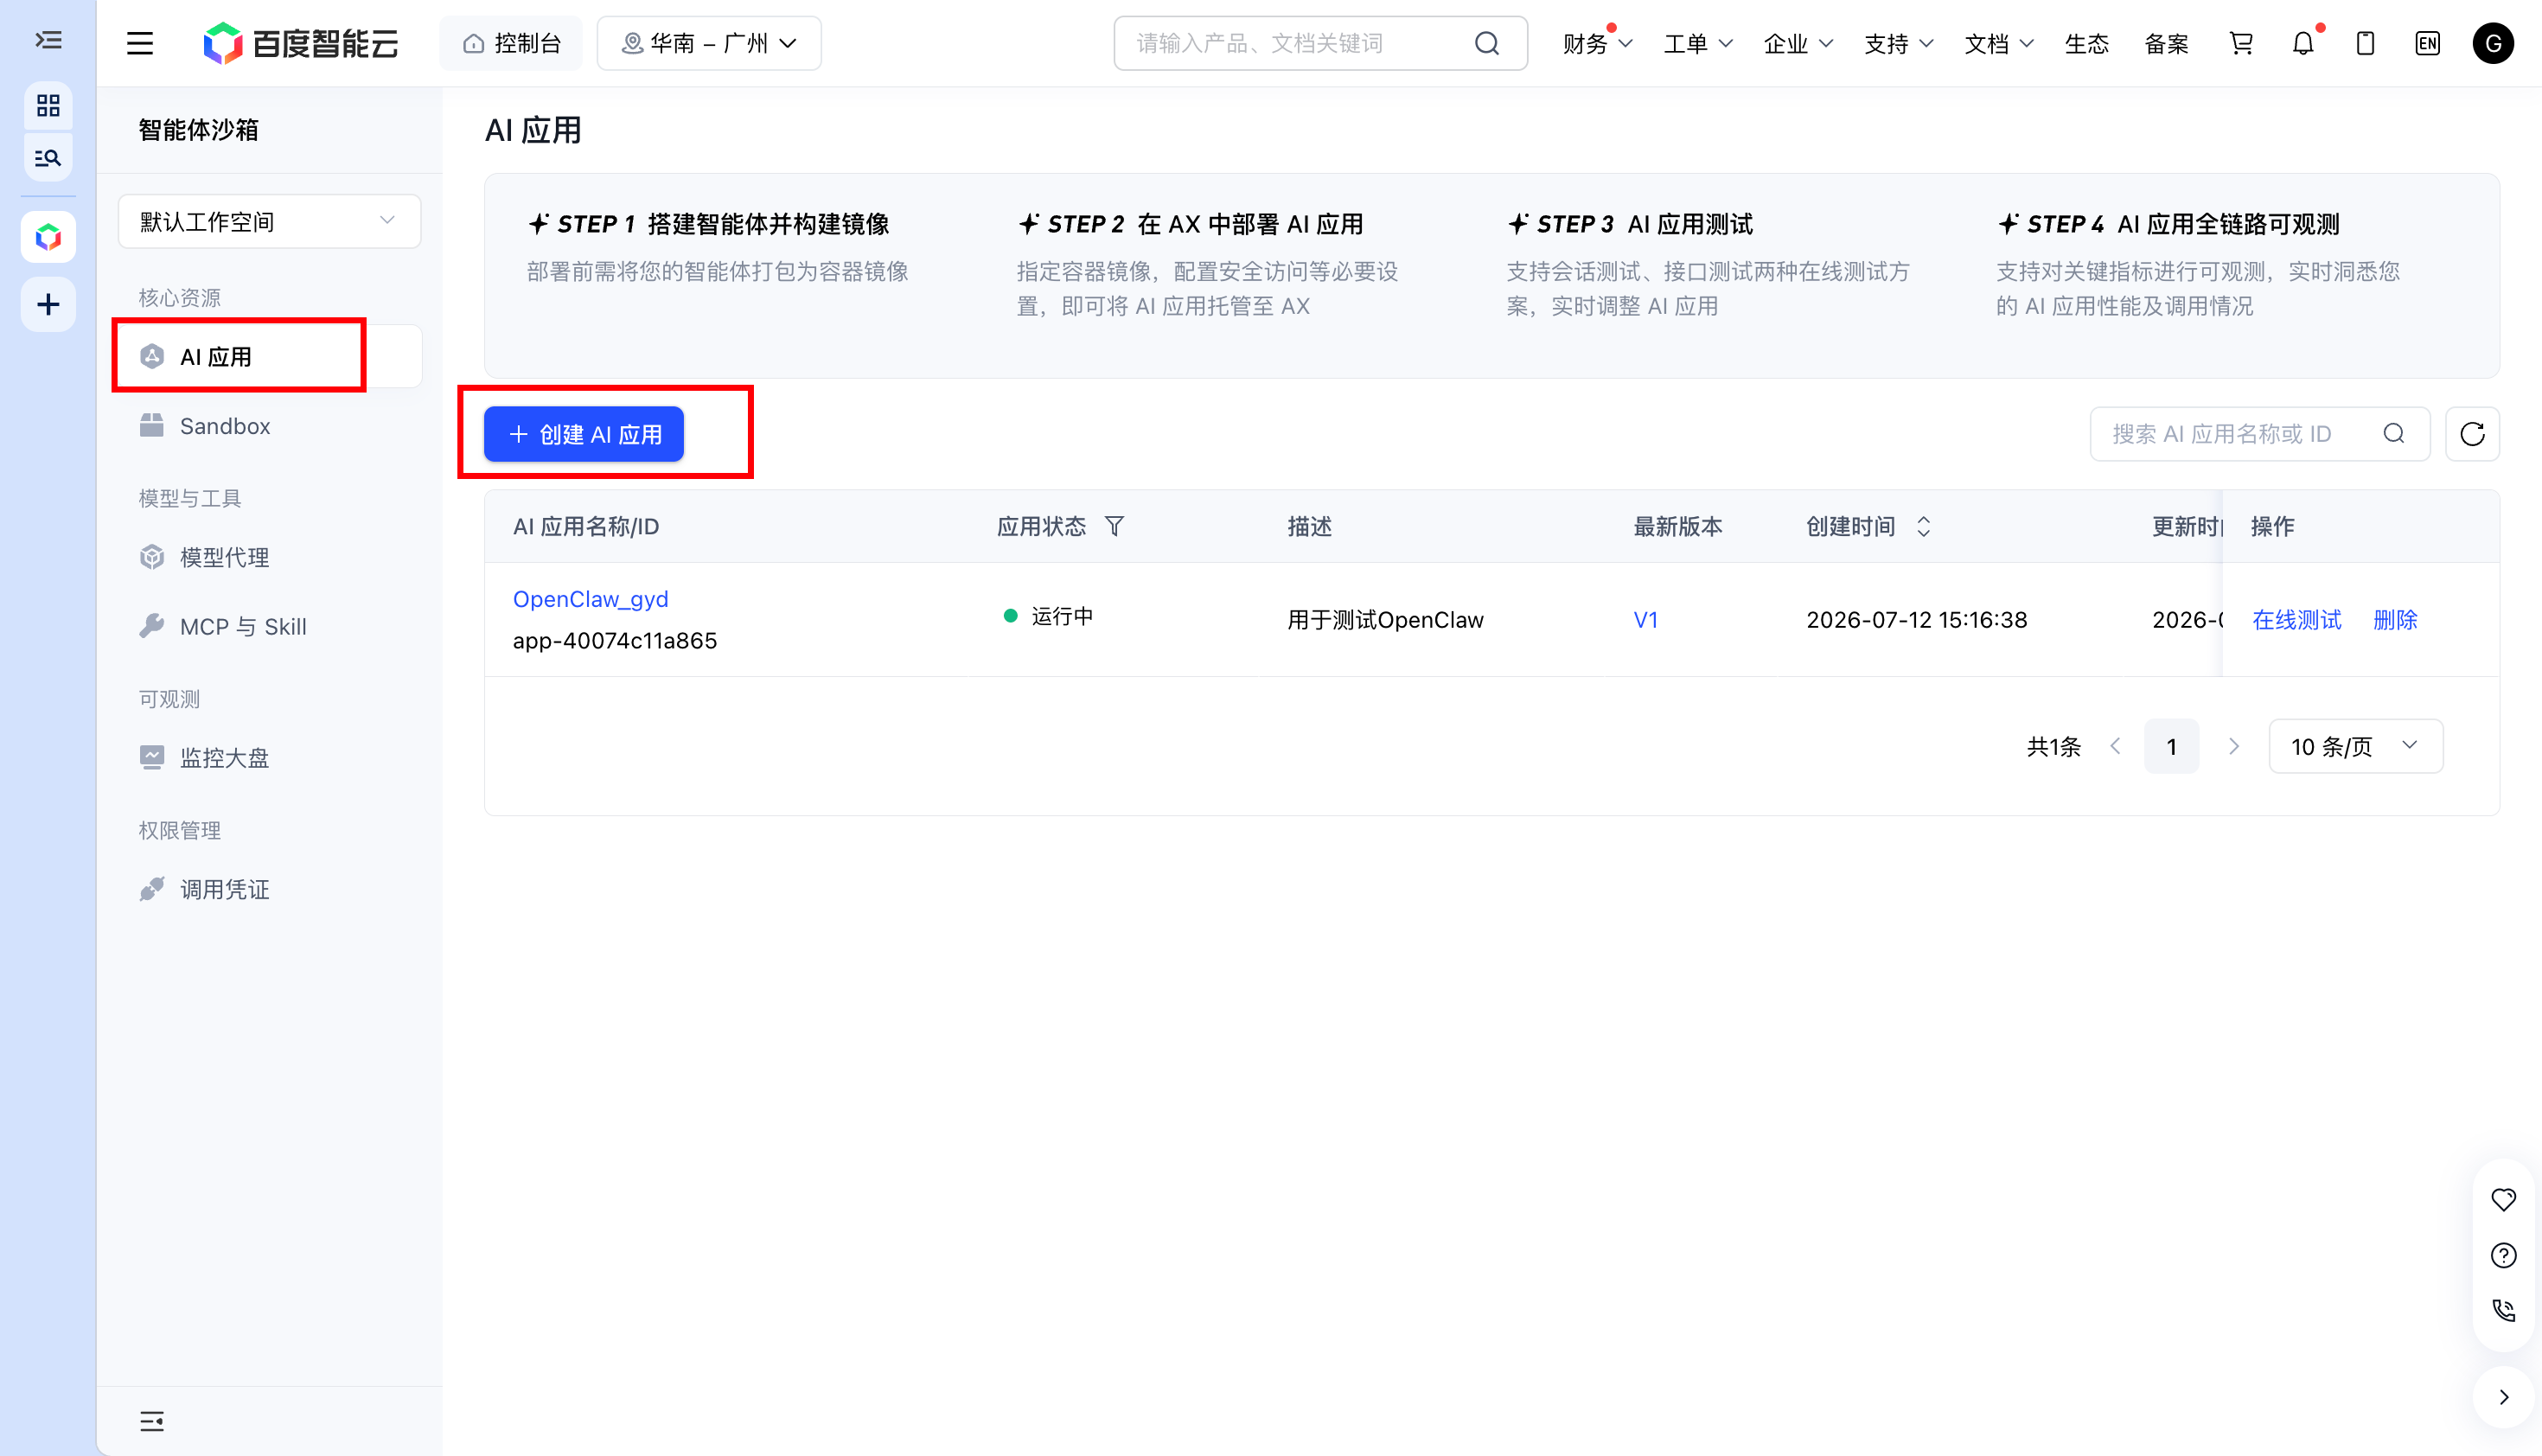This screenshot has width=2542, height=1456.
Task: Click the 智能体沙箱 sidebar title
Action: tap(198, 130)
